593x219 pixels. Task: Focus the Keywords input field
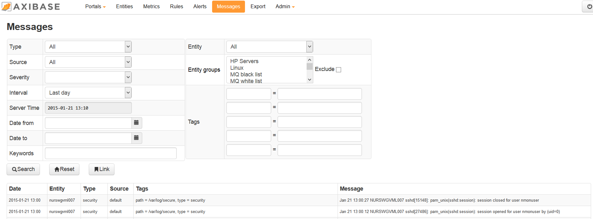111,153
